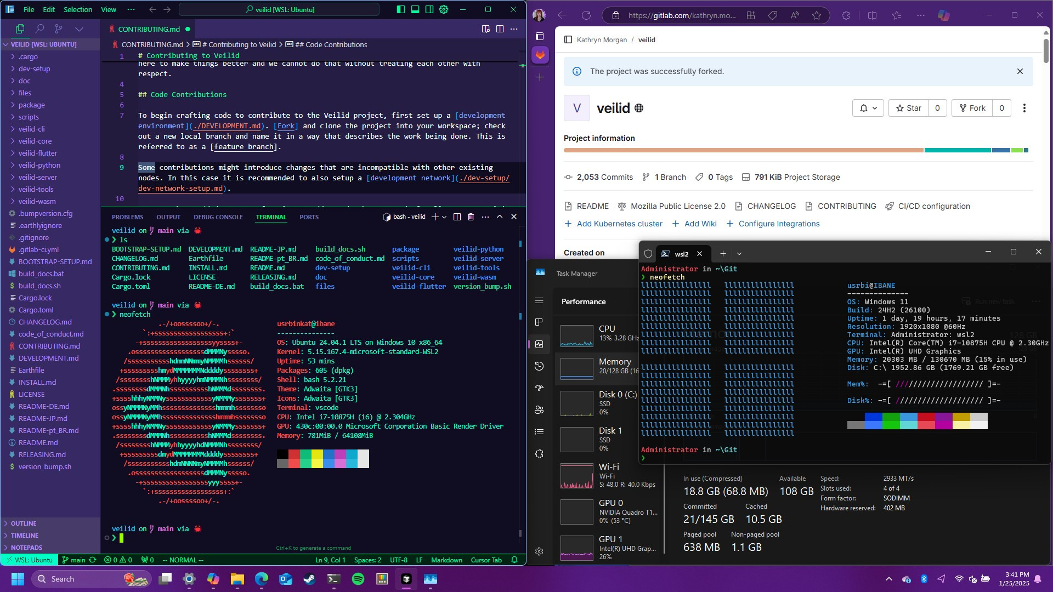Refresh the GitLab page in Edge
The width and height of the screenshot is (1053, 592).
pyautogui.click(x=586, y=15)
